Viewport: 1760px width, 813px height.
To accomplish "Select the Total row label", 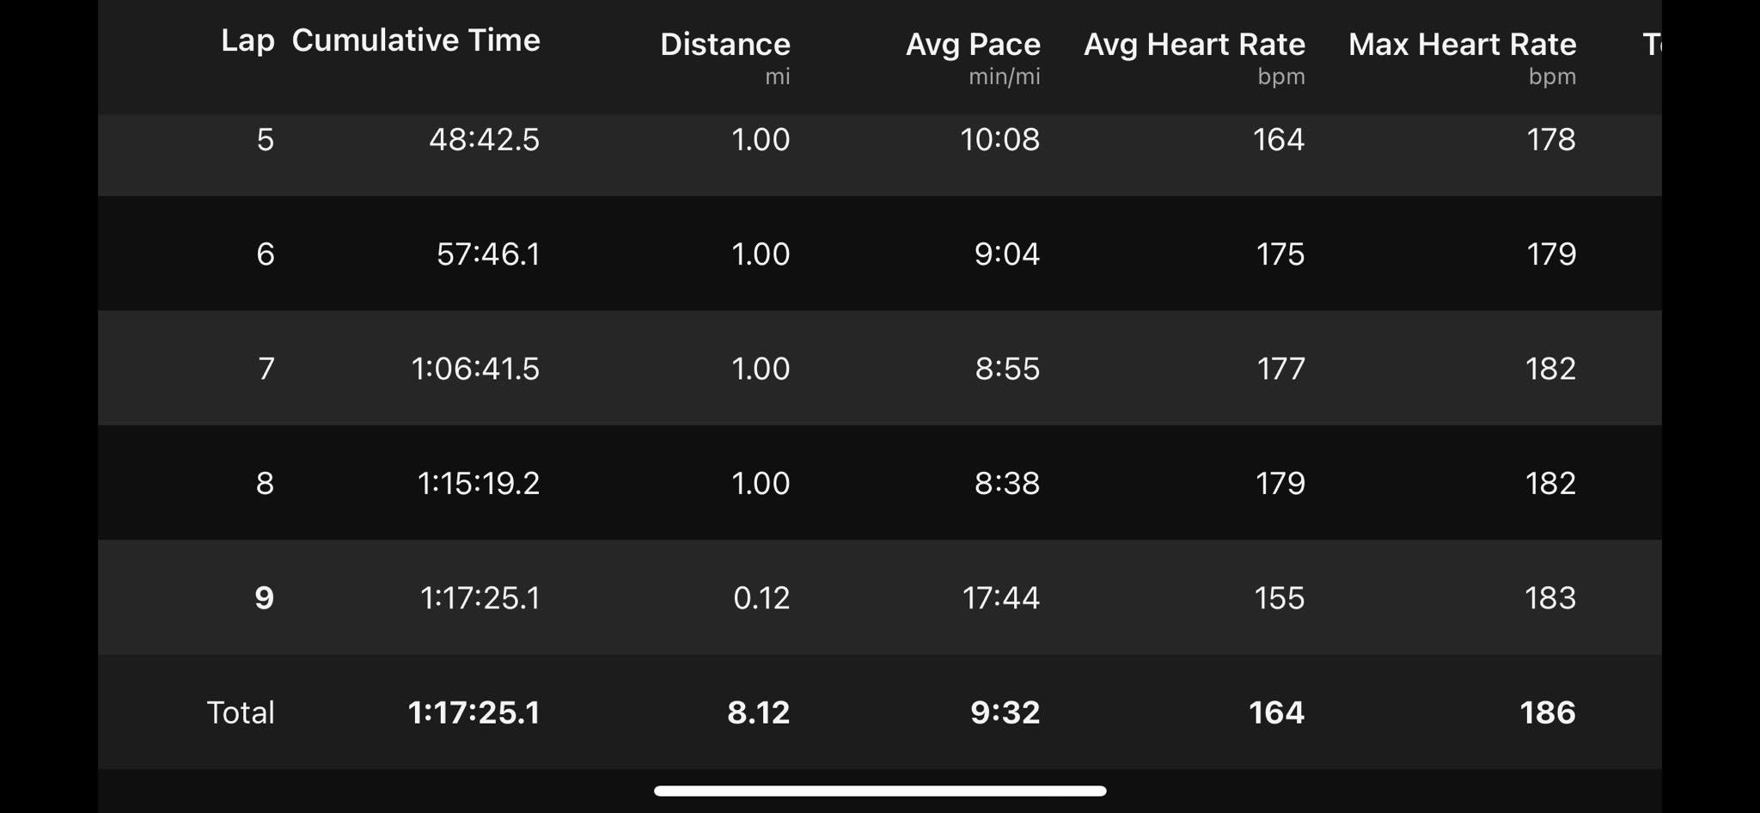I will (241, 712).
